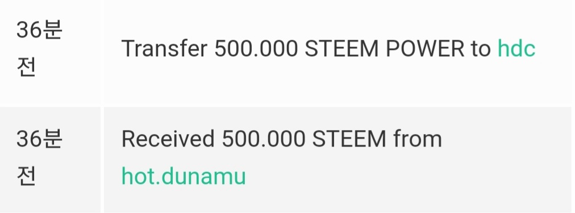Open the hot.dunamu account link

point(184,176)
